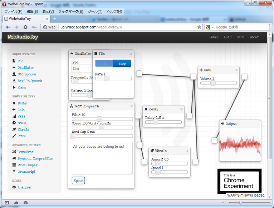Open the ブックマーク(B) menu
This screenshot has width=274, height=208.
70,11
